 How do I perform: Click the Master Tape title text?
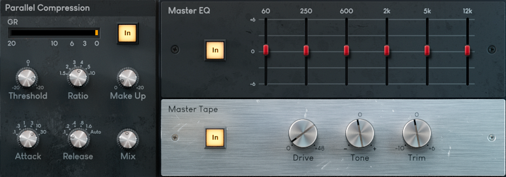coord(193,109)
